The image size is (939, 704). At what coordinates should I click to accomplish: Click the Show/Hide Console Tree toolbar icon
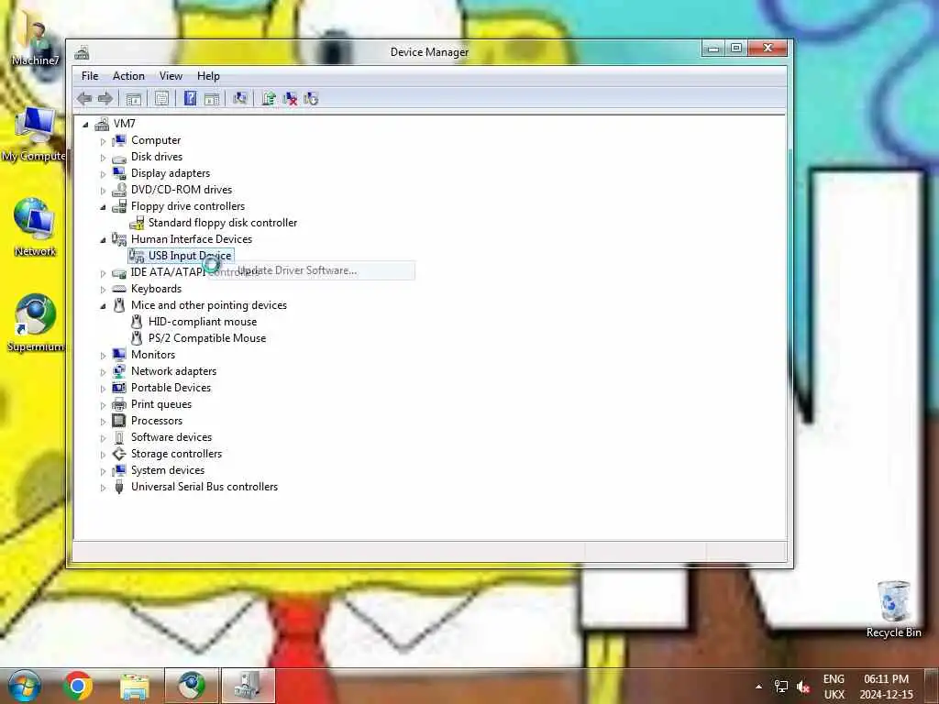134,99
